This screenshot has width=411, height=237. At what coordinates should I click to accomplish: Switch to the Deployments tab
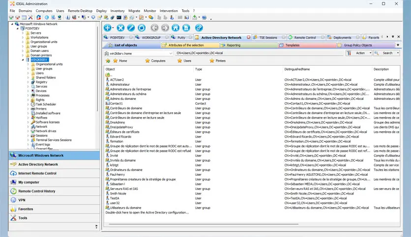tap(342, 38)
